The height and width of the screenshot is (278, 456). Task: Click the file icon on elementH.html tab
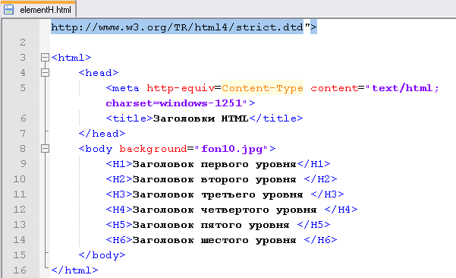coord(8,10)
